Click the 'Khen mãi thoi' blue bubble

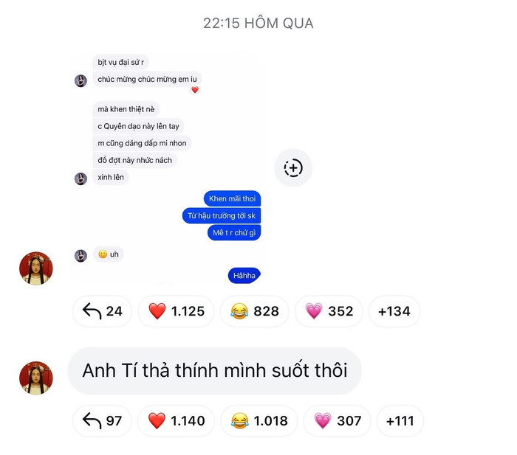232,198
